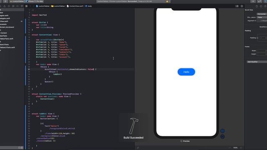Select the modified View.swift file in navigator
The width and height of the screenshot is (267, 150).
point(4,21)
